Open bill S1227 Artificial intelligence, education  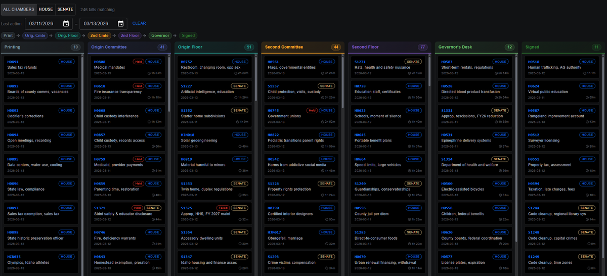[x=215, y=91]
